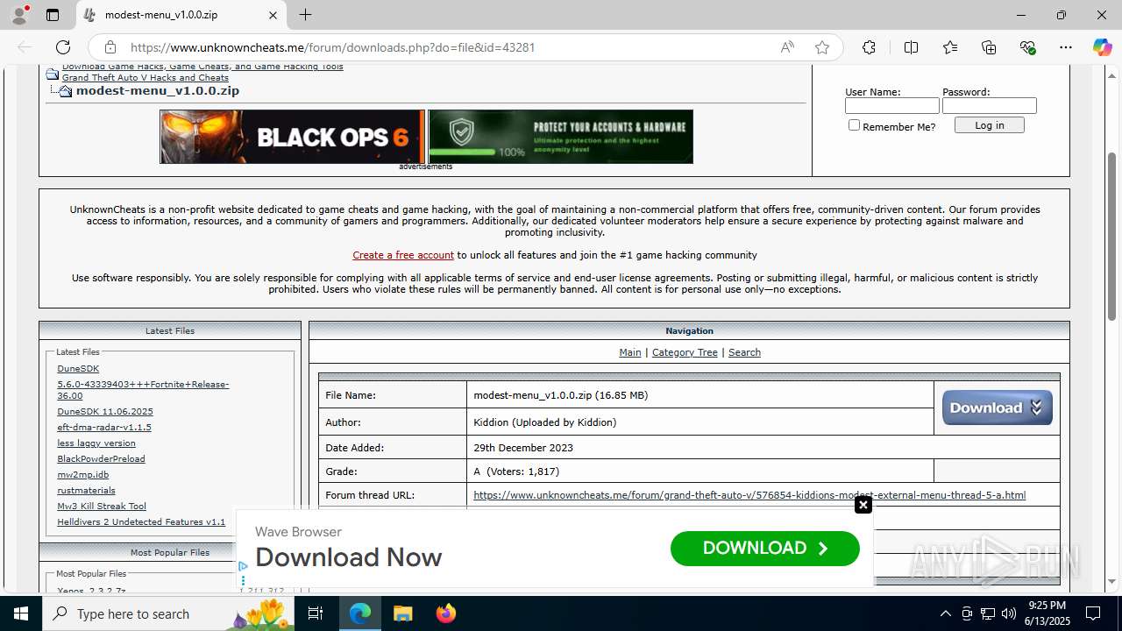Viewport: 1122px width, 631px height.
Task: Open BlackPowderPreload file link
Action: pos(101,459)
